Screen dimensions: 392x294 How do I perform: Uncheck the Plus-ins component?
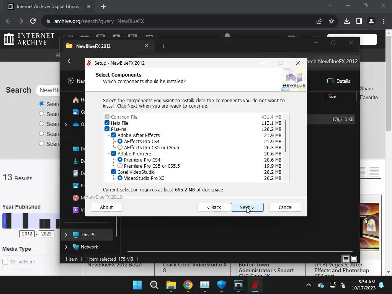pyautogui.click(x=107, y=129)
